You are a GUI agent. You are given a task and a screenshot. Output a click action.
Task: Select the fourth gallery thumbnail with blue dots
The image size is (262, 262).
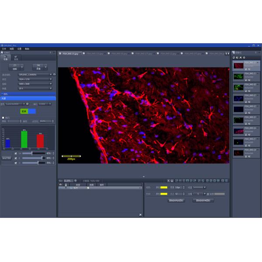[x=238, y=98]
